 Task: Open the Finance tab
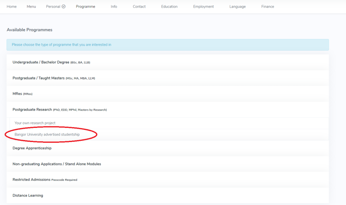[268, 7]
